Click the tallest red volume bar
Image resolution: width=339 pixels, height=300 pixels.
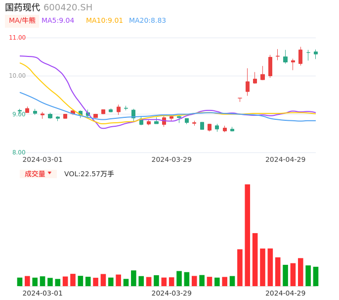pos(247,235)
